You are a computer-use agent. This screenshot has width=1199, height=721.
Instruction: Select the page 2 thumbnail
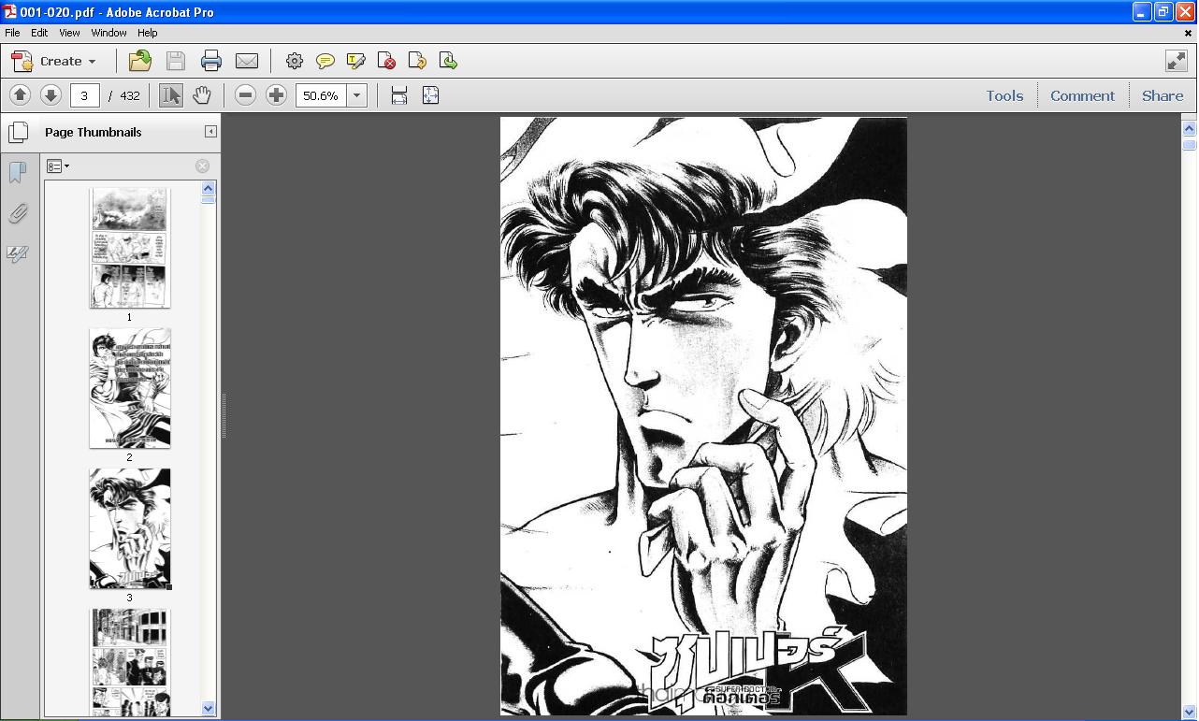(x=130, y=388)
